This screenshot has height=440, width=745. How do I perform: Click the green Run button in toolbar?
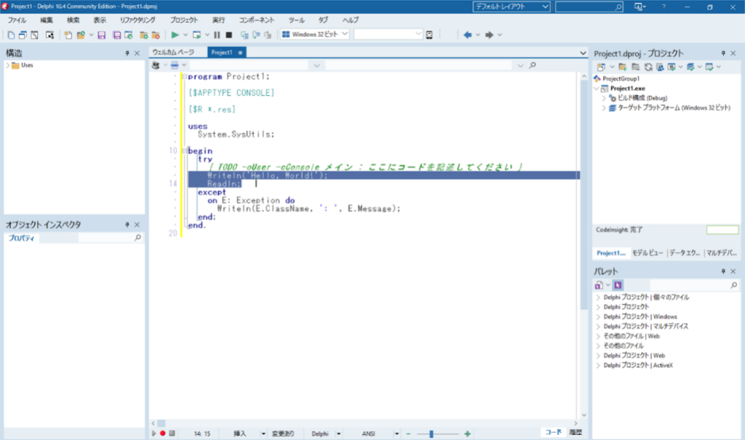pos(175,35)
